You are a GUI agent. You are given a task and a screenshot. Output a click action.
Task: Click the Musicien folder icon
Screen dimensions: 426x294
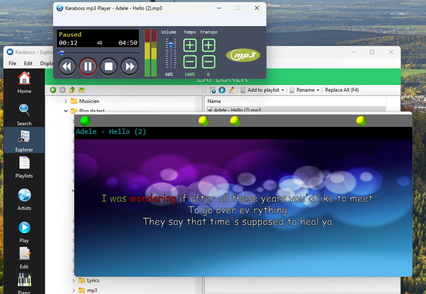click(74, 101)
